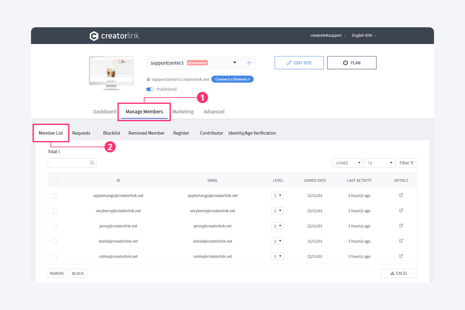Click the JOINED DATE column header
The height and width of the screenshot is (310, 465).
(x=315, y=180)
